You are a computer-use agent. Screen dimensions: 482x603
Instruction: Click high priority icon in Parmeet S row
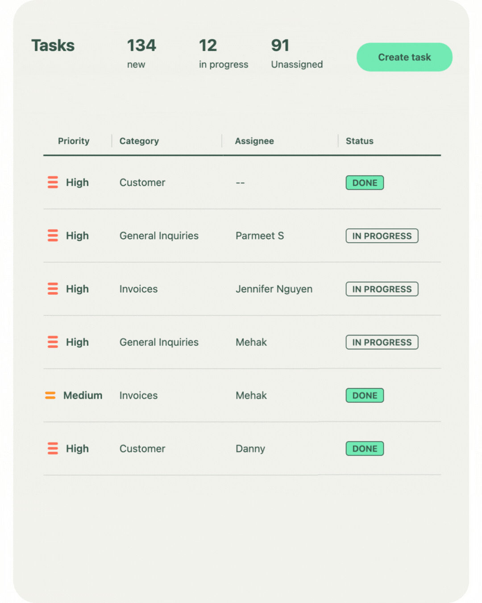coord(53,235)
